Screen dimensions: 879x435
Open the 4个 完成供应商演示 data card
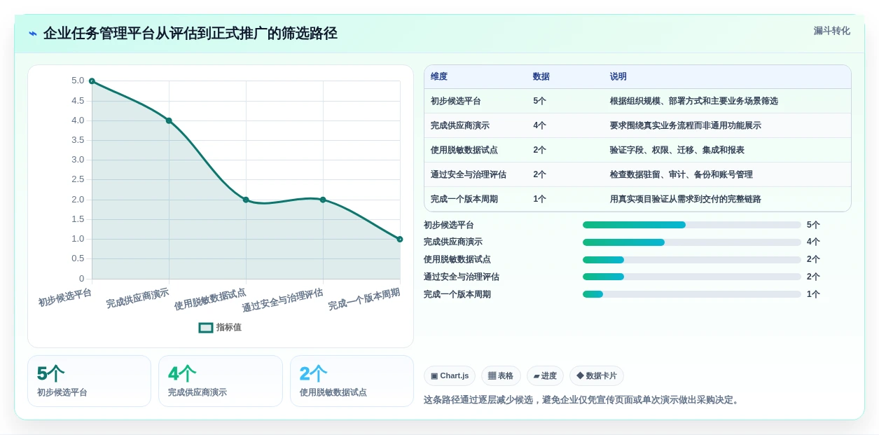click(x=221, y=381)
